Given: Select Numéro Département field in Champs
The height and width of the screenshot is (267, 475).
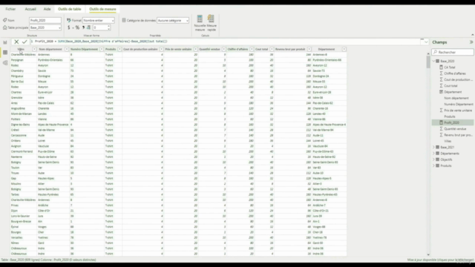Looking at the screenshot, I should tap(459, 104).
